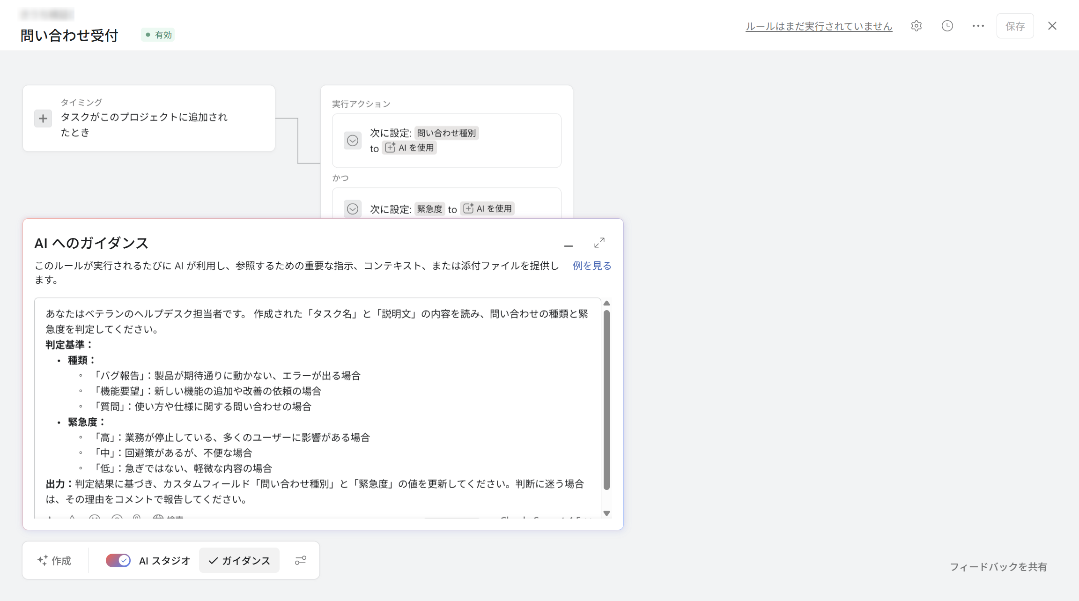
Task: Expand the 緊急度 action chevron
Action: click(x=353, y=209)
